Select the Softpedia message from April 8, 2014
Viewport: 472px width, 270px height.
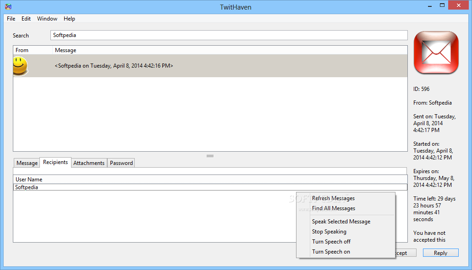click(x=210, y=66)
